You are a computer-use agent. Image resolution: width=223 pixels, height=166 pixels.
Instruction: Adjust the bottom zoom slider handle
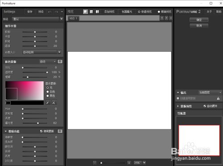pyautogui.click(x=101, y=163)
